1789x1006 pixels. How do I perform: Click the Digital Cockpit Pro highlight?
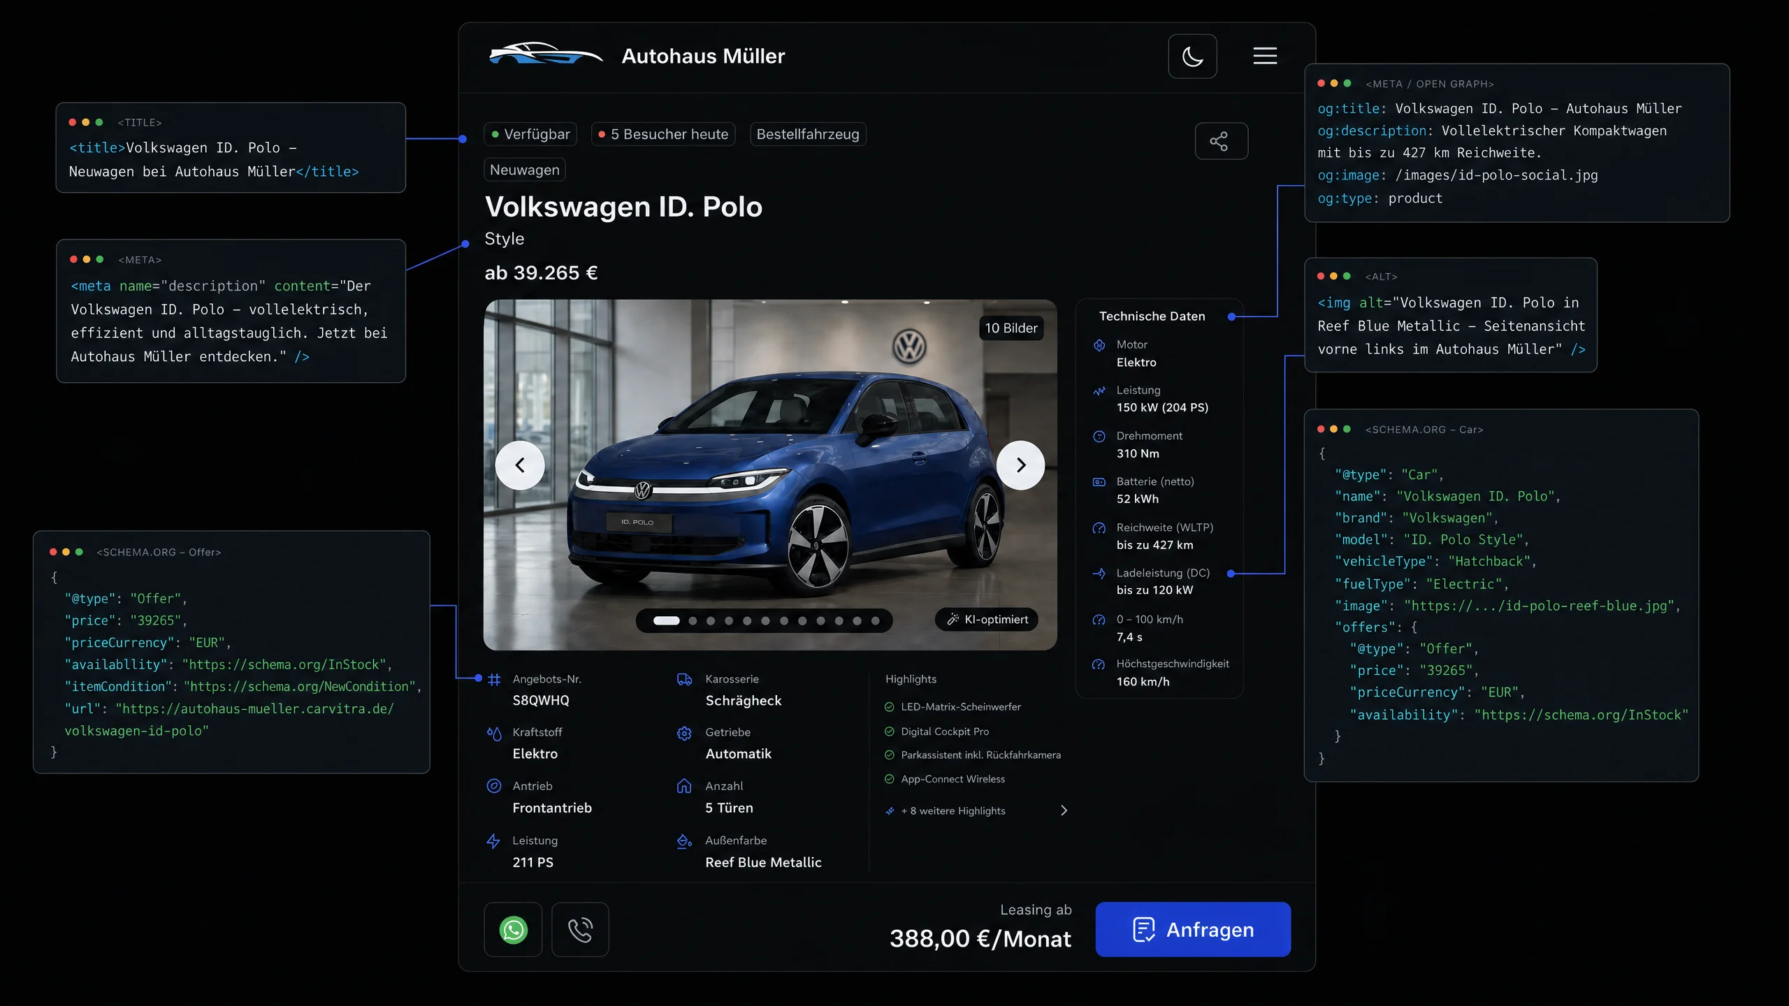pos(945,731)
